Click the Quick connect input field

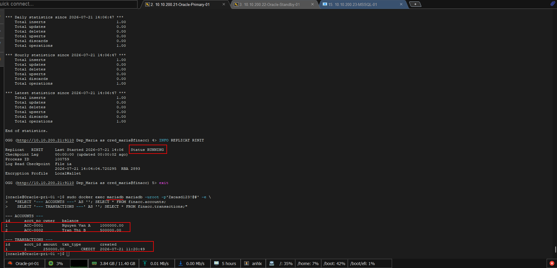tap(69, 4)
